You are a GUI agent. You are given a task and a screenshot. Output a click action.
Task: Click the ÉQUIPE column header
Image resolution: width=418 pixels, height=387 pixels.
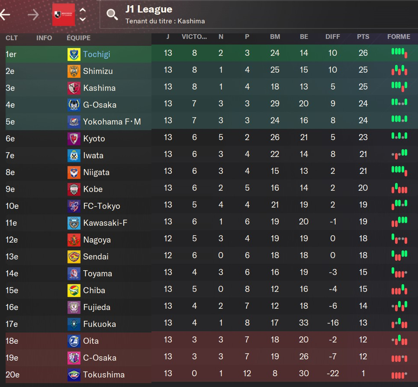point(78,38)
